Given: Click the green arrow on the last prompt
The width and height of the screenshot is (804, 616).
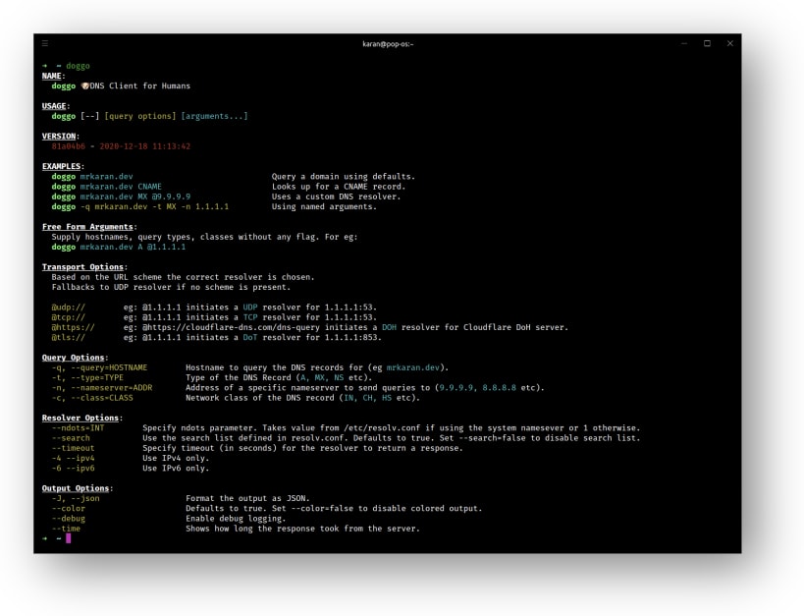Looking at the screenshot, I should pos(44,538).
